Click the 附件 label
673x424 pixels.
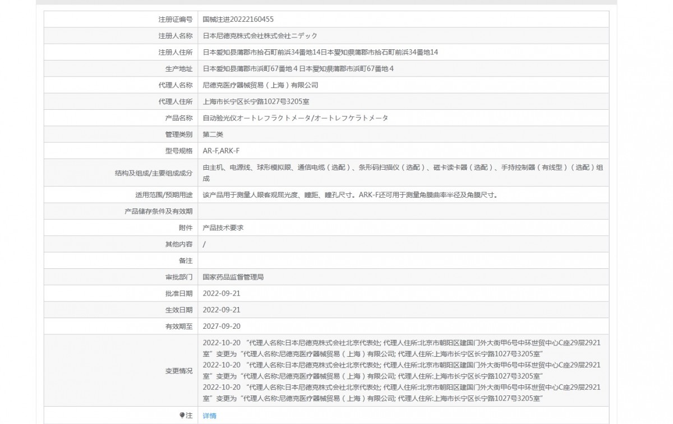[x=186, y=228]
